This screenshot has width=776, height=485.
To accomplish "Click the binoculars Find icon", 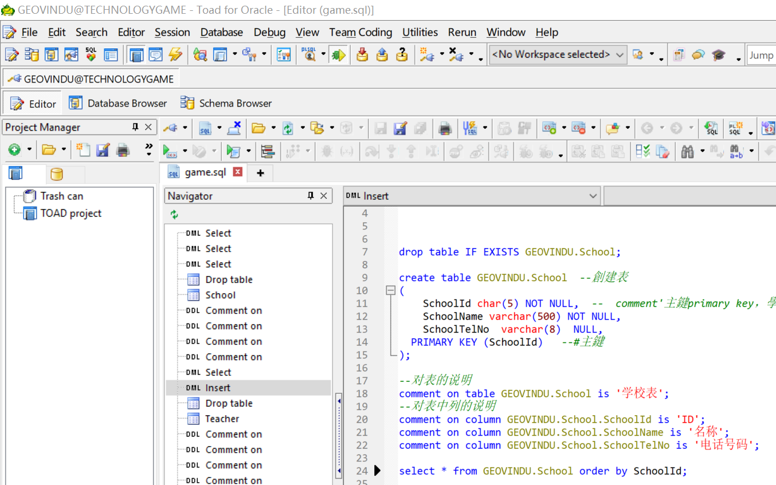I will pyautogui.click(x=687, y=151).
